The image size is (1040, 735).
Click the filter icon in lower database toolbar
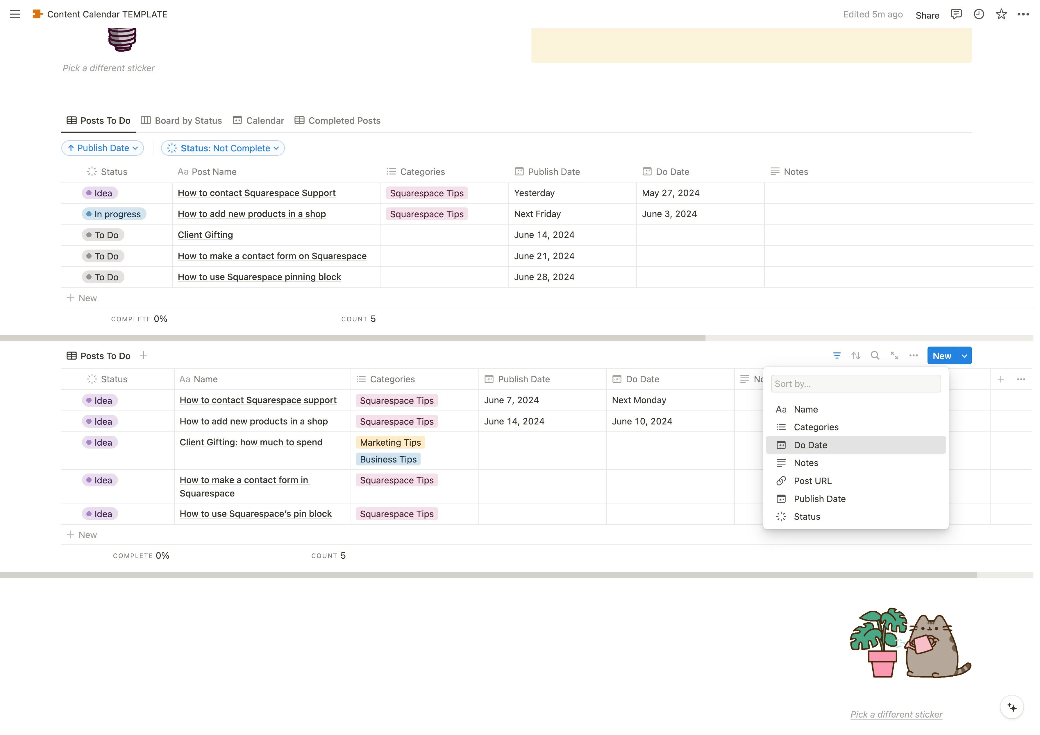click(837, 356)
